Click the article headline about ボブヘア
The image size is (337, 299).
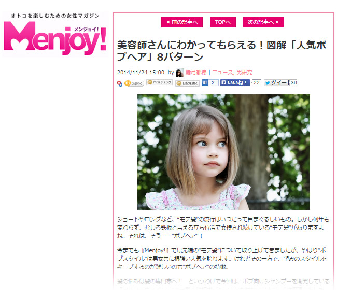[222, 51]
